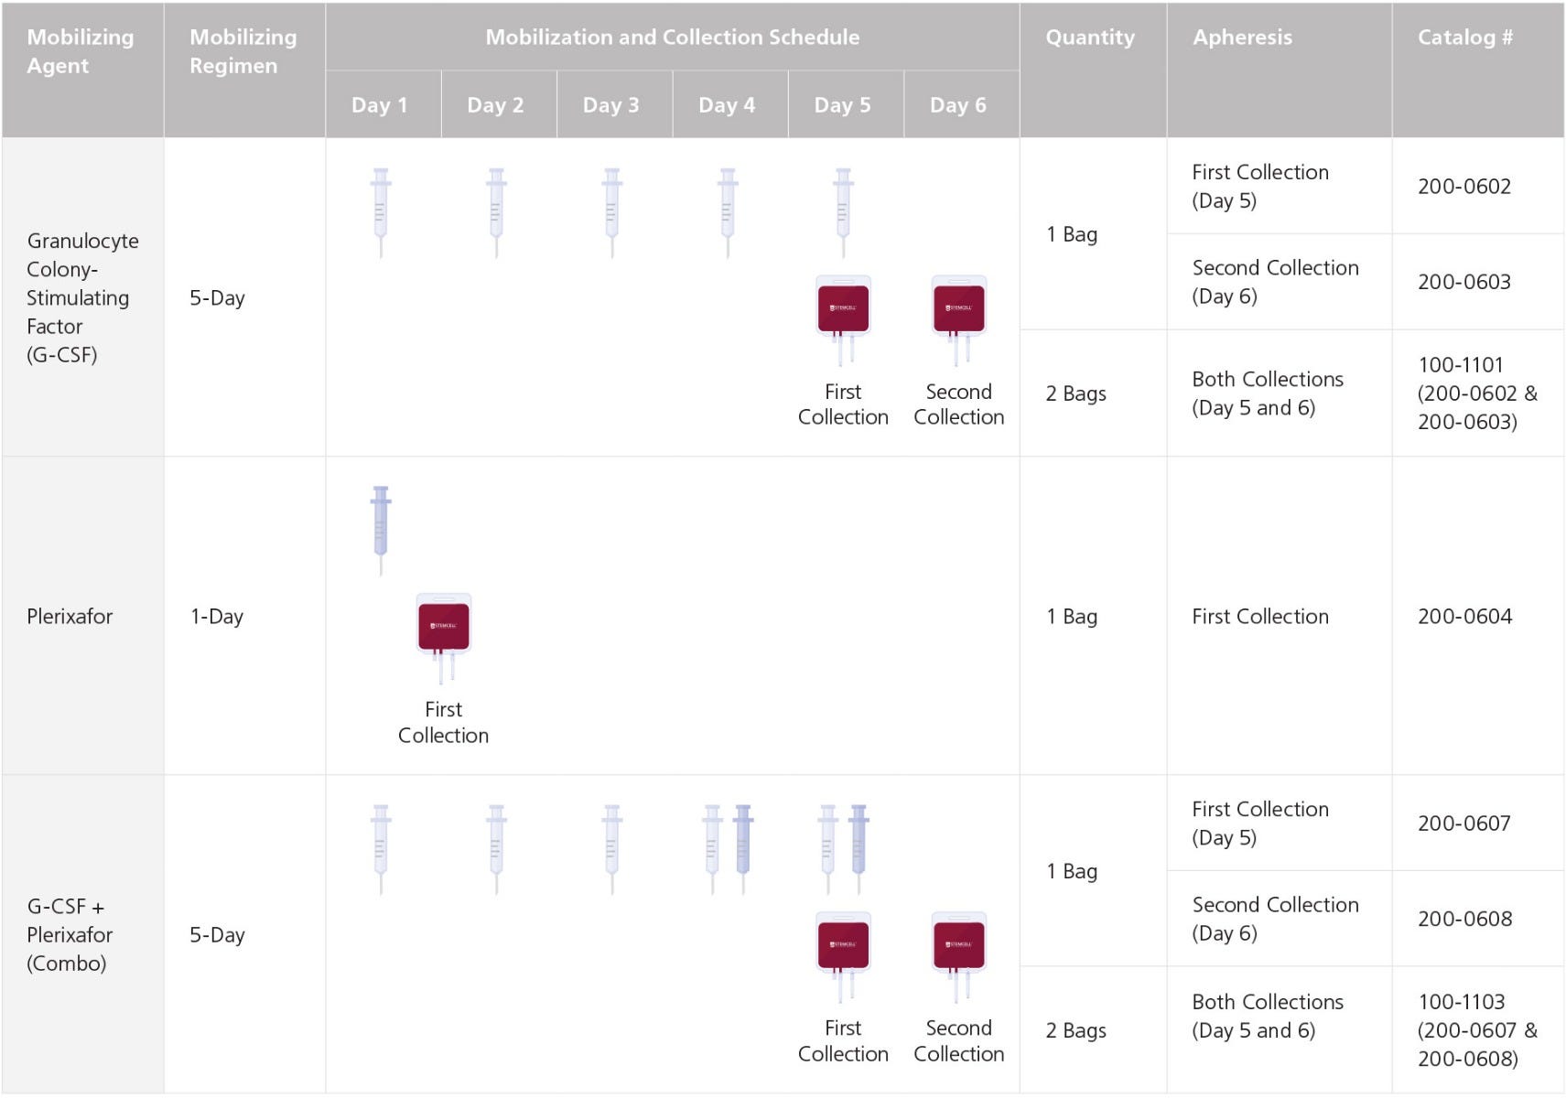Click the Plerixafor First Collection blood bag
The image size is (1566, 1098).
pyautogui.click(x=444, y=633)
